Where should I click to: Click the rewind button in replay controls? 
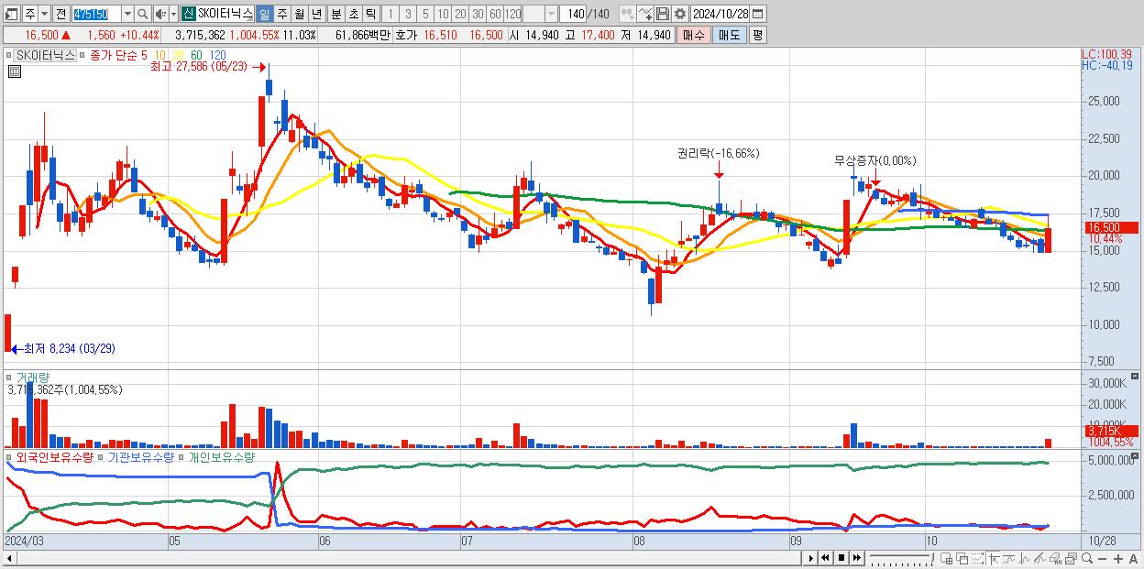click(x=825, y=558)
